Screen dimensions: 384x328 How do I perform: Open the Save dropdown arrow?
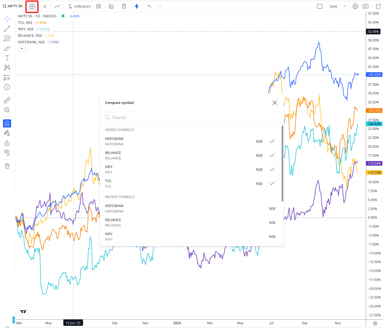(x=345, y=6)
